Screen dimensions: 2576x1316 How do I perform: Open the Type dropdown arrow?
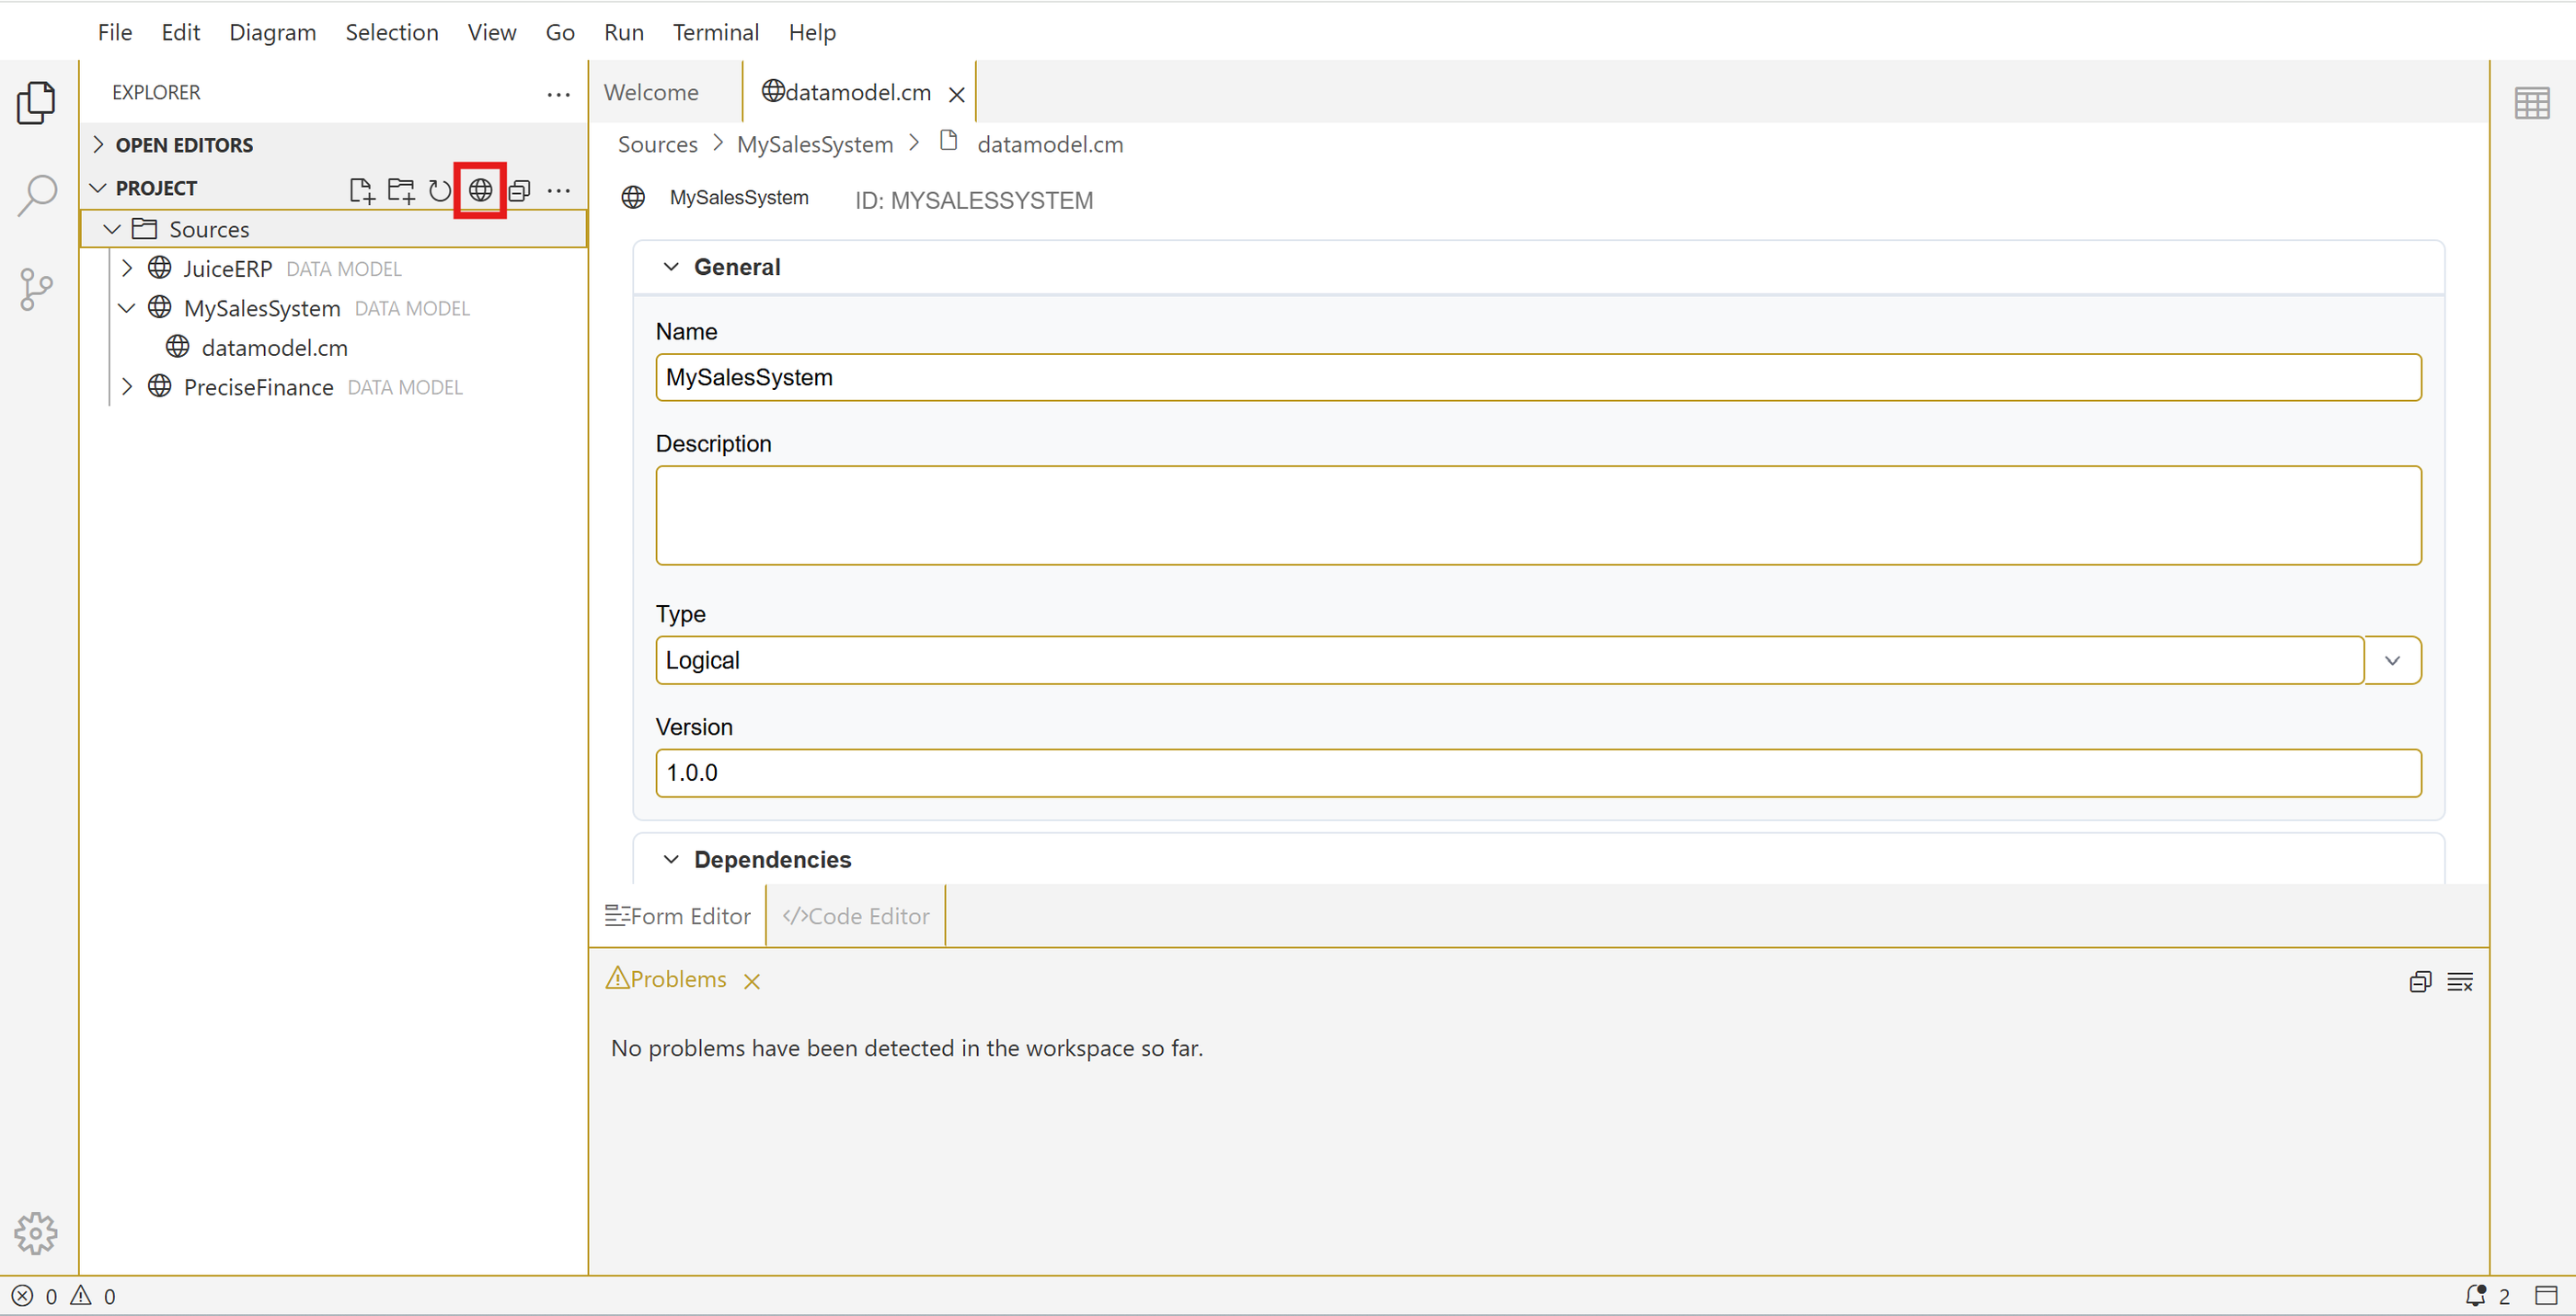coord(2391,660)
